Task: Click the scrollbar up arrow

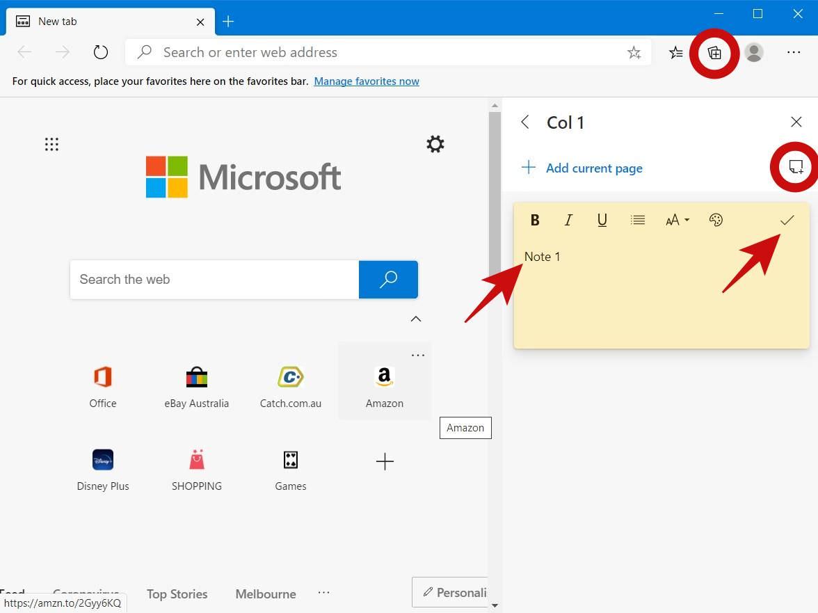Action: (x=495, y=106)
